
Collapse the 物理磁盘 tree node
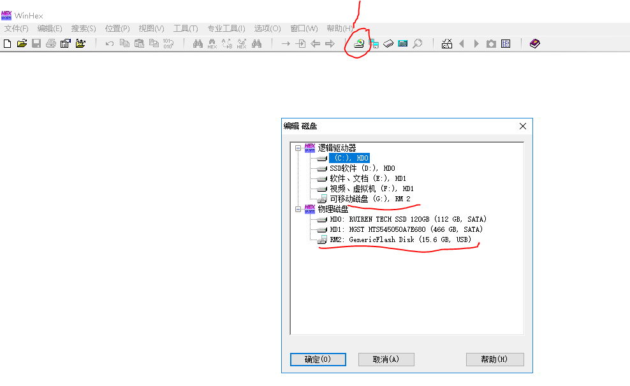[x=298, y=209]
